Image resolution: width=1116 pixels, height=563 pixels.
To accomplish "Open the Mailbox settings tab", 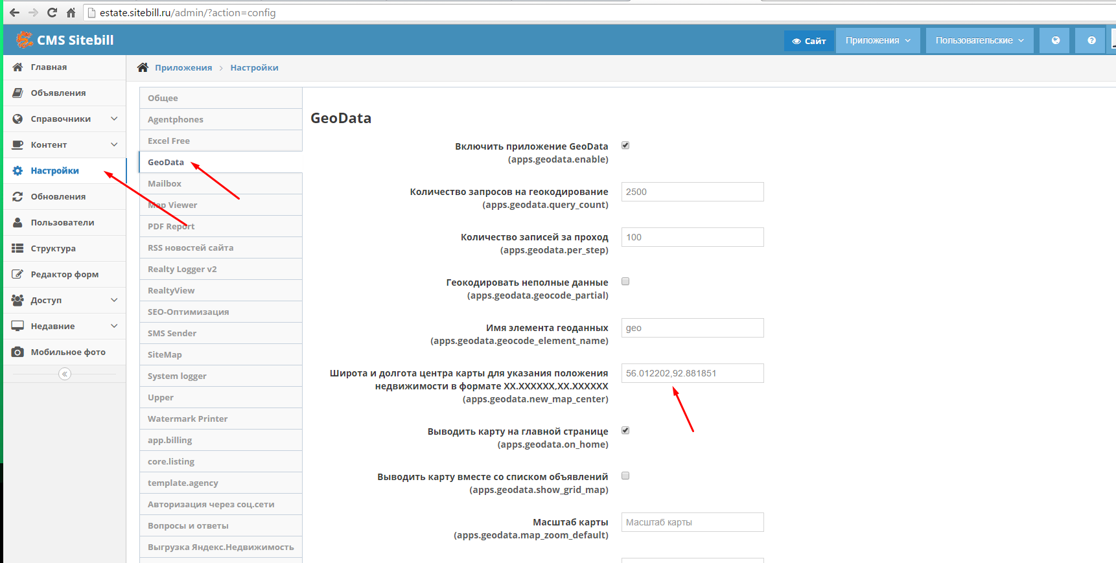I will click(221, 183).
